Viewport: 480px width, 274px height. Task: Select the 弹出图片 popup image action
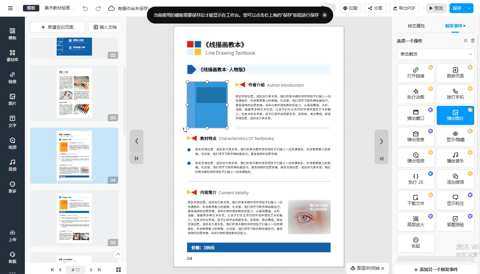pyautogui.click(x=455, y=115)
